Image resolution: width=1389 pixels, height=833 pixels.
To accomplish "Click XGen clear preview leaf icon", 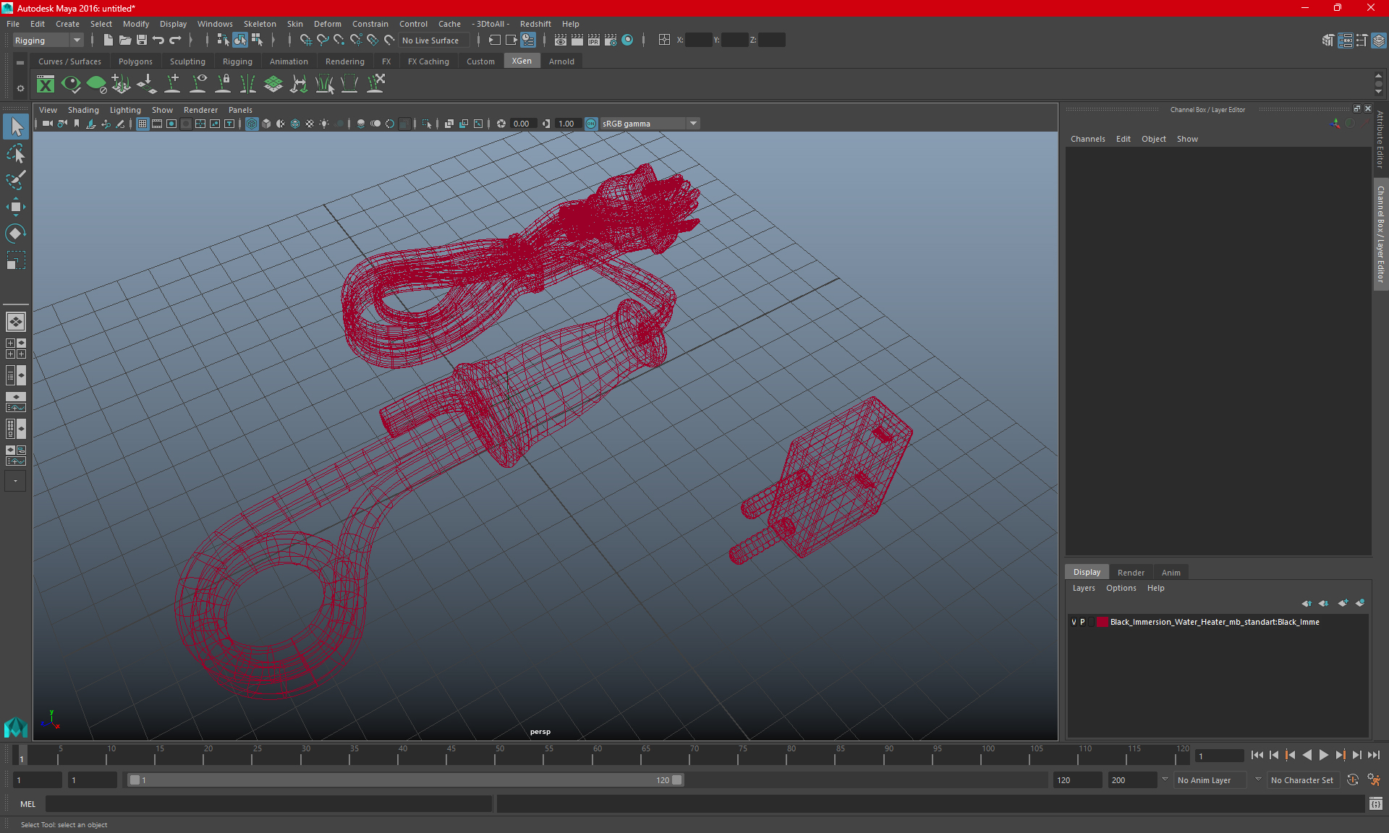I will pyautogui.click(x=96, y=85).
